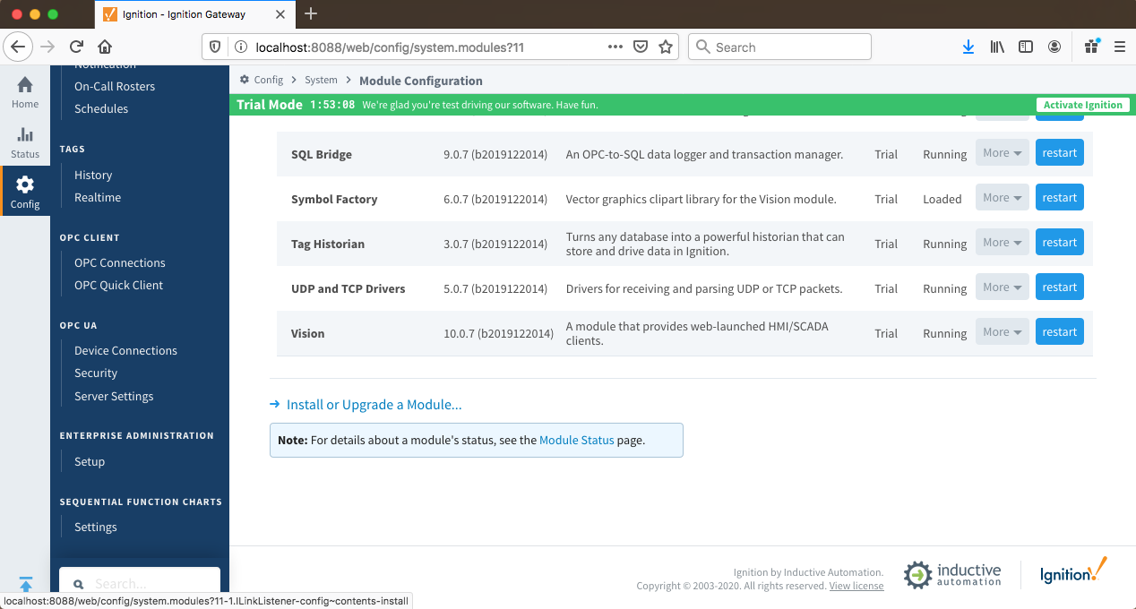Open OPC UA Security settings
This screenshot has height=609, width=1136.
pos(96,373)
